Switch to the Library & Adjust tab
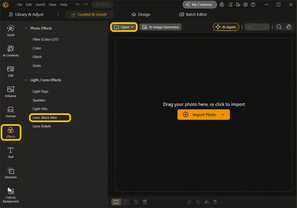Viewport: 297px width, 208px height. coord(26,14)
